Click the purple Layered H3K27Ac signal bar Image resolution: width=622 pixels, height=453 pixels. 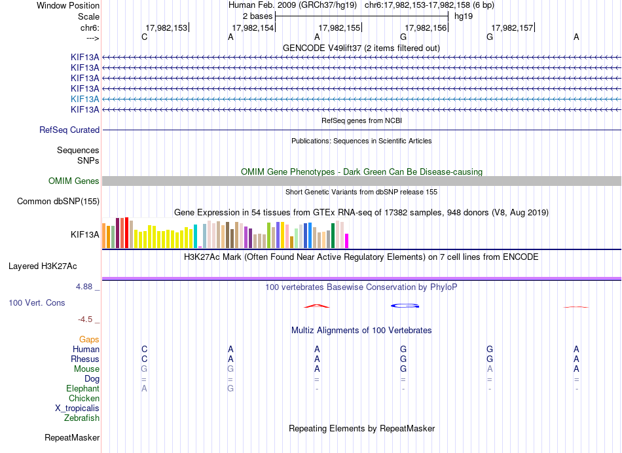click(361, 278)
